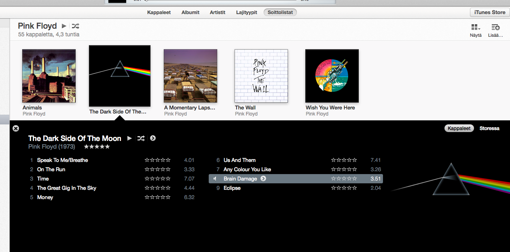510x252 pixels.
Task: Switch to the Albumit tab
Action: coord(190,13)
